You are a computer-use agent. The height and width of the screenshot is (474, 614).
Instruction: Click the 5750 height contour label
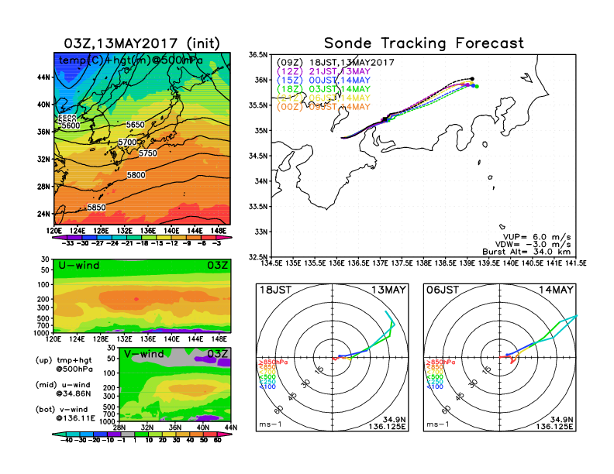[x=148, y=153]
